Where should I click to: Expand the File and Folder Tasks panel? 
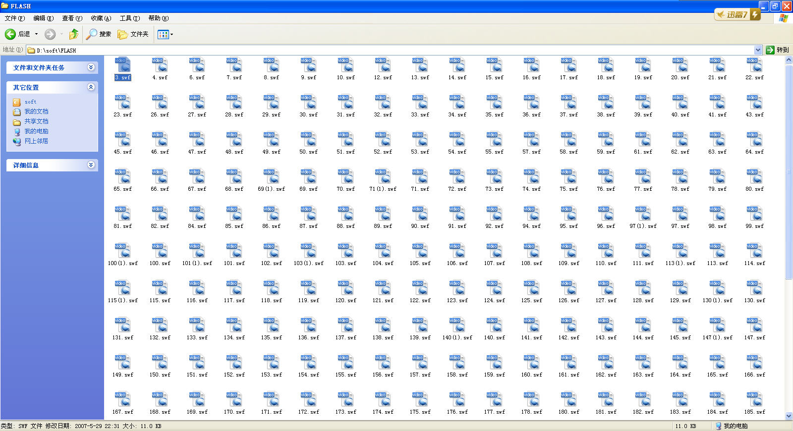91,67
